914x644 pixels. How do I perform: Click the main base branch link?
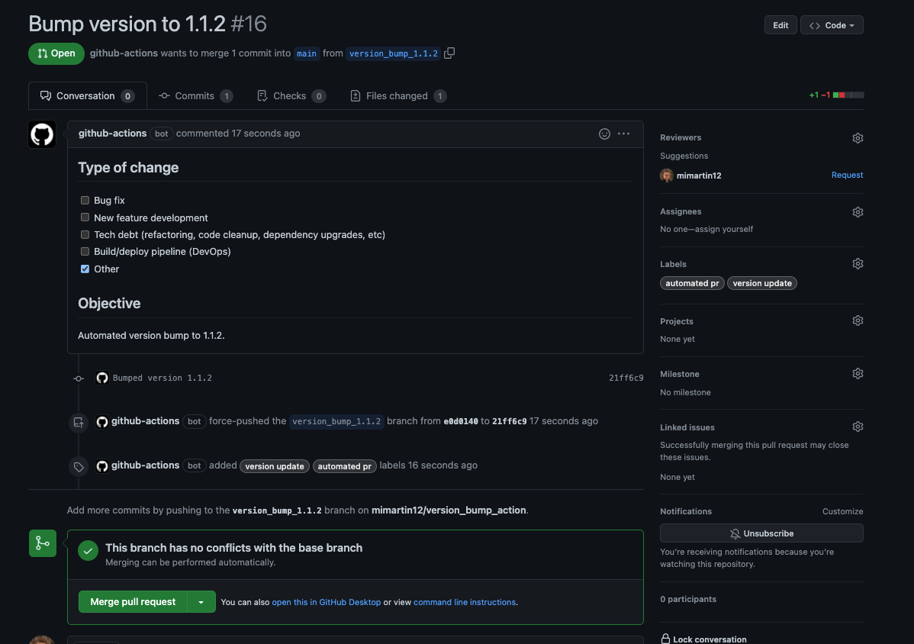point(307,53)
